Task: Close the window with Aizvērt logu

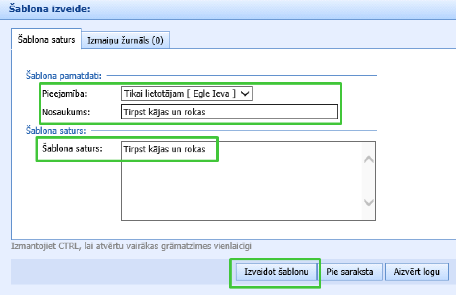Action: [416, 272]
